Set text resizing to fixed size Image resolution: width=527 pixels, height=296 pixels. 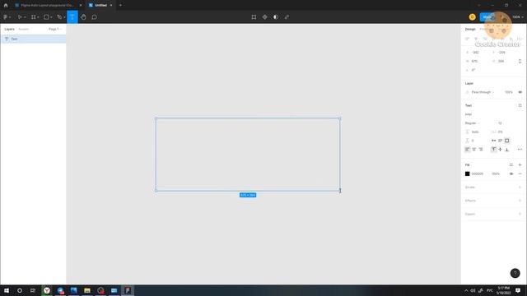coord(507,141)
